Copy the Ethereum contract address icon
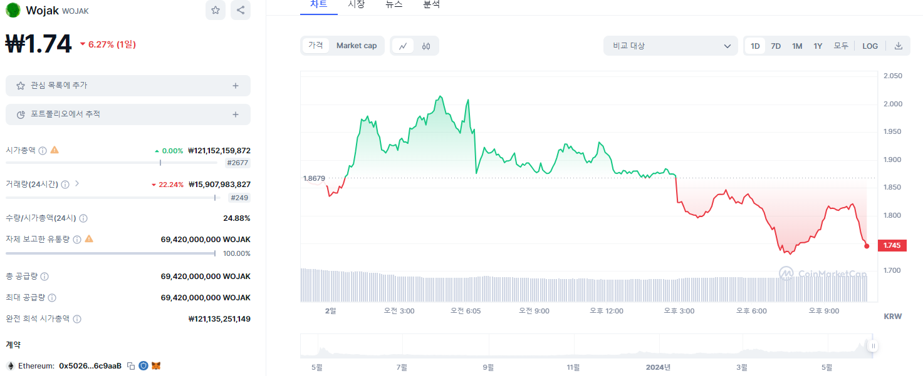 coord(131,366)
